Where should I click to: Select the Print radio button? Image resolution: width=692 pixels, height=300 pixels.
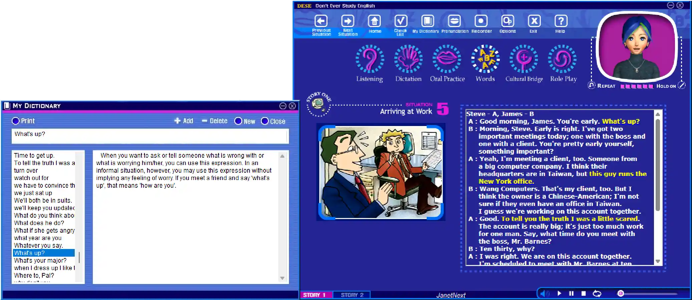(16, 121)
